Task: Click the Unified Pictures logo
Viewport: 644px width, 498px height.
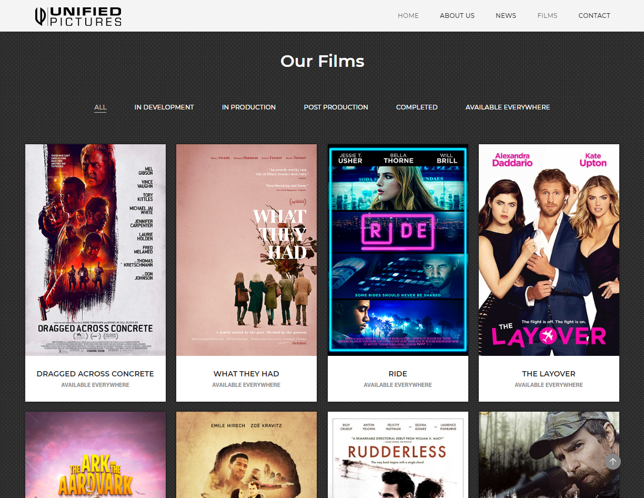Action: coord(78,16)
